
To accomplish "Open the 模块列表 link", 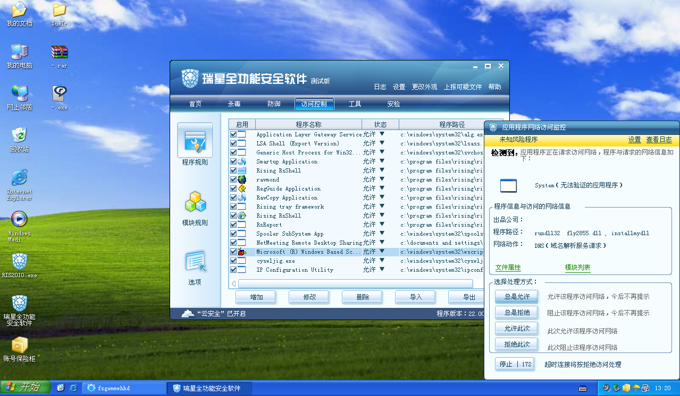I will (577, 268).
